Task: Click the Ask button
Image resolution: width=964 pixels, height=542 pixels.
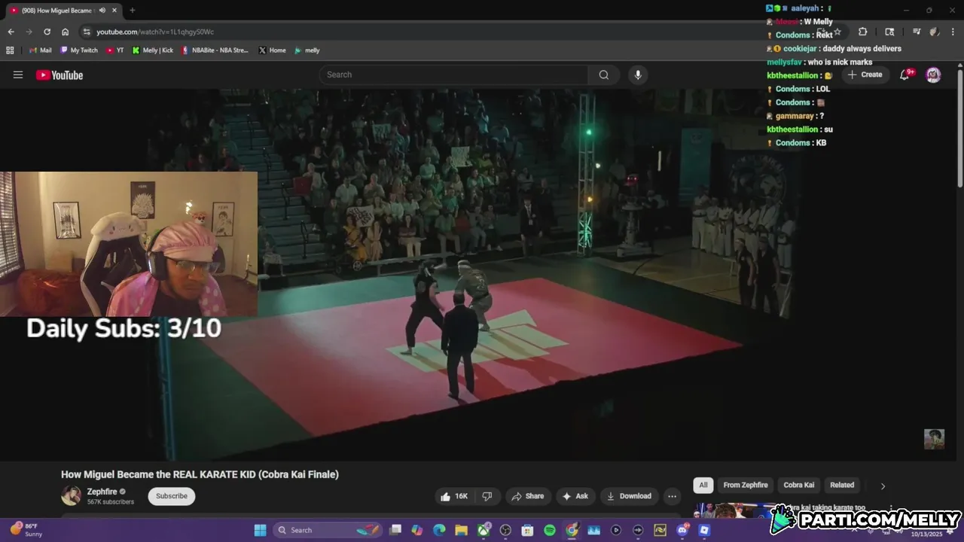Action: (575, 496)
